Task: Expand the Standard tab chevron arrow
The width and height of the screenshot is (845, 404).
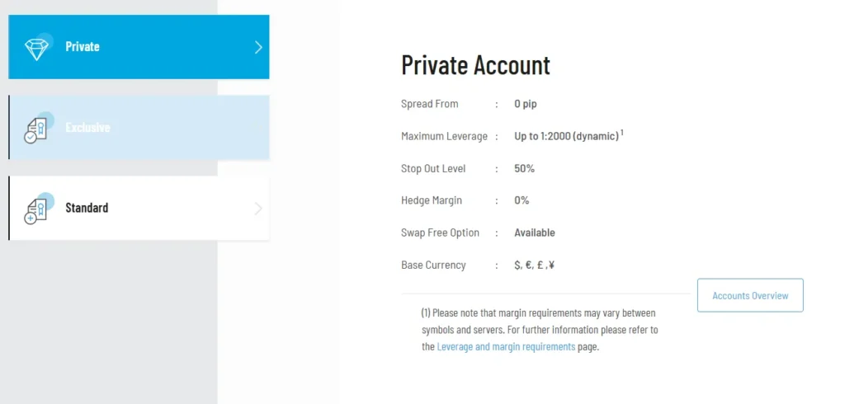Action: point(257,209)
